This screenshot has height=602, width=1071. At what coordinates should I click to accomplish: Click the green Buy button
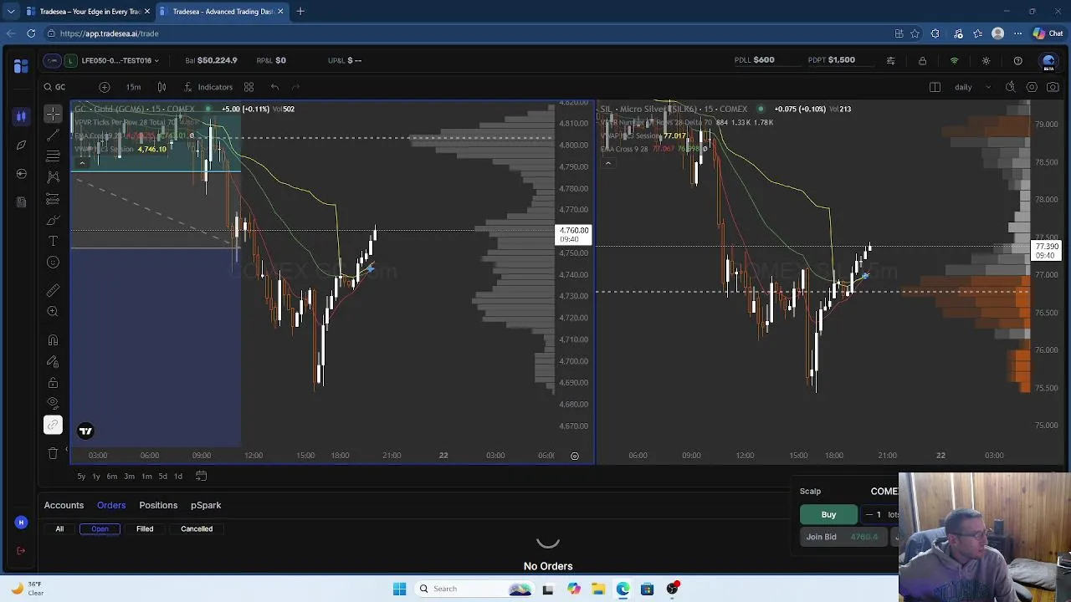[x=828, y=514]
